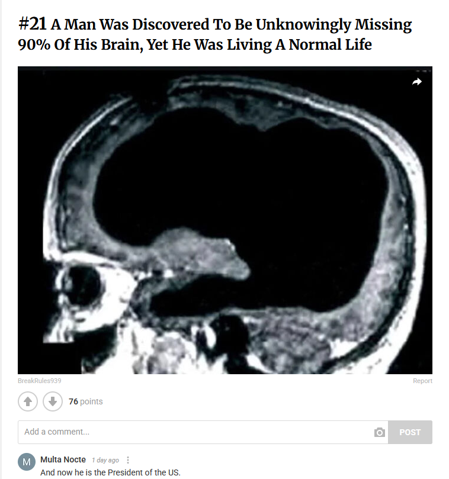Click the #21 post headline

click(215, 34)
